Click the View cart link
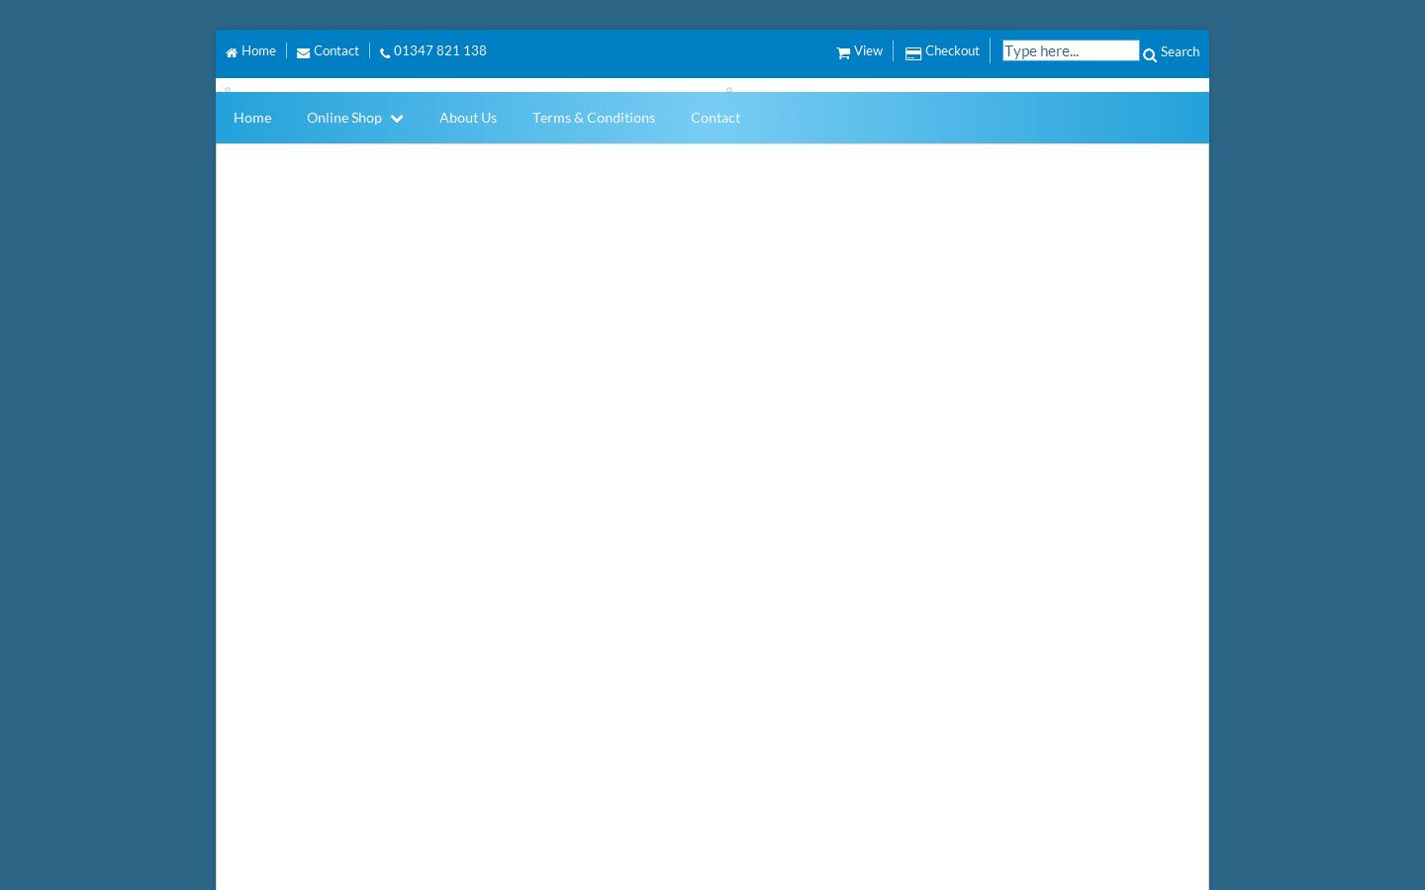Image resolution: width=1425 pixels, height=890 pixels. (867, 50)
